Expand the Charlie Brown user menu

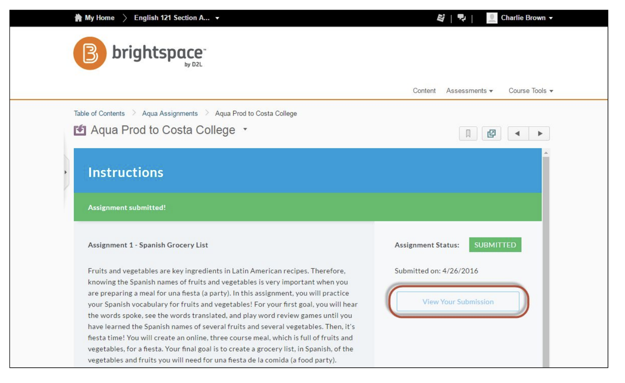(551, 18)
